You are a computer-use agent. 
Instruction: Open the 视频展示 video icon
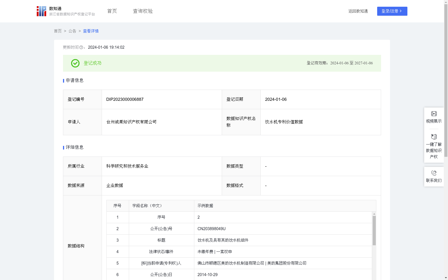point(434,114)
